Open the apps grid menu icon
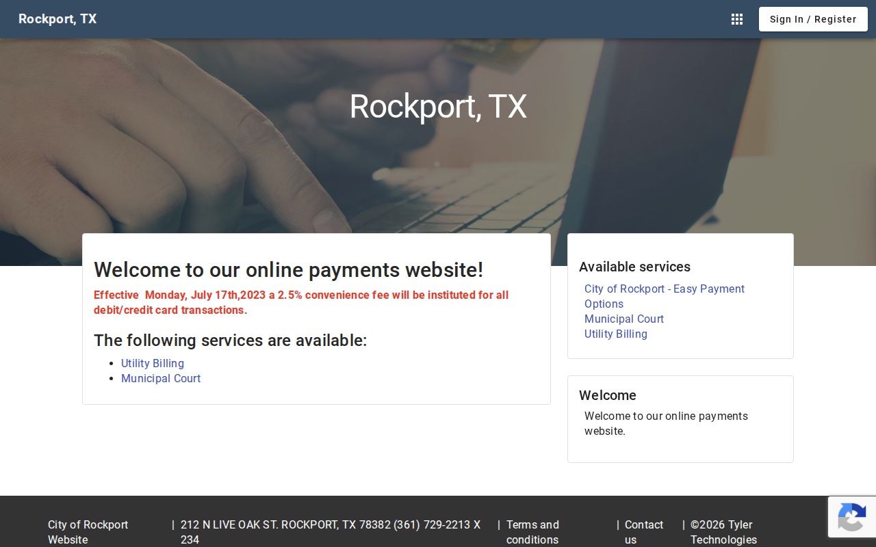 (737, 19)
